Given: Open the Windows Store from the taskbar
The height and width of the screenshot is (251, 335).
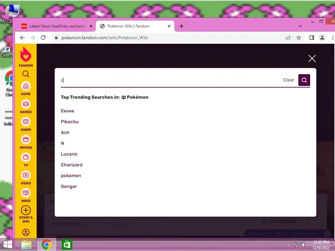Looking at the screenshot, I should [x=67, y=244].
